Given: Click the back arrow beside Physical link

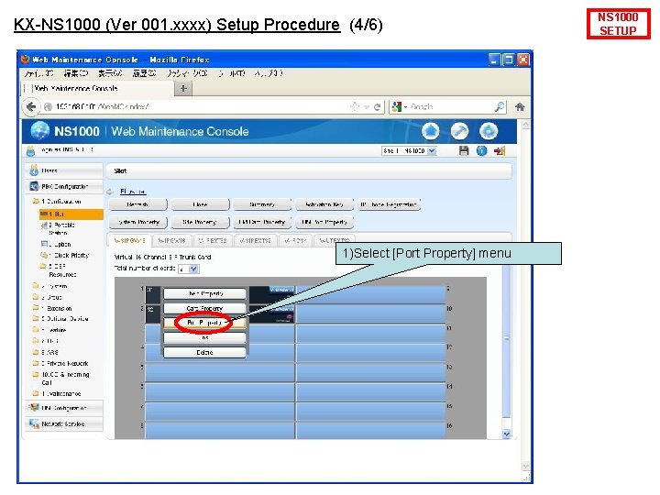Looking at the screenshot, I should [x=110, y=192].
